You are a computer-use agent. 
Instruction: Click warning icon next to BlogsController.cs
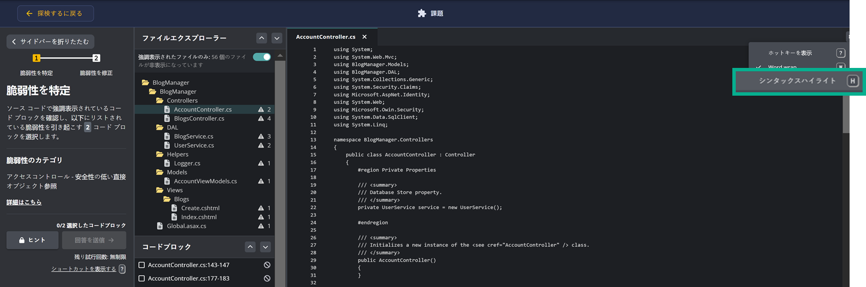pos(261,118)
